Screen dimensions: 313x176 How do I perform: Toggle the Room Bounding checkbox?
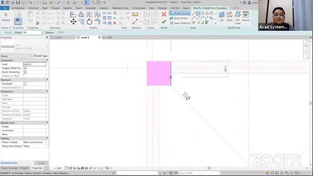(25, 72)
